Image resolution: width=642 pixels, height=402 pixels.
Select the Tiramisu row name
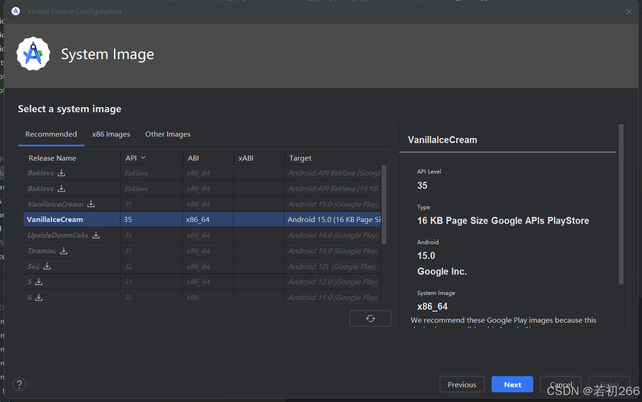point(42,251)
